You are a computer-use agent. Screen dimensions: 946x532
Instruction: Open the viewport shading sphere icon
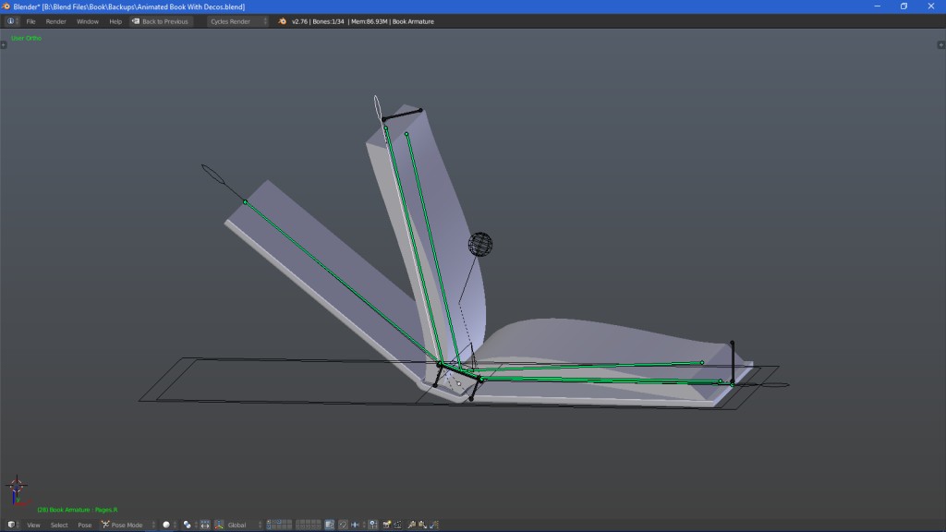167,525
